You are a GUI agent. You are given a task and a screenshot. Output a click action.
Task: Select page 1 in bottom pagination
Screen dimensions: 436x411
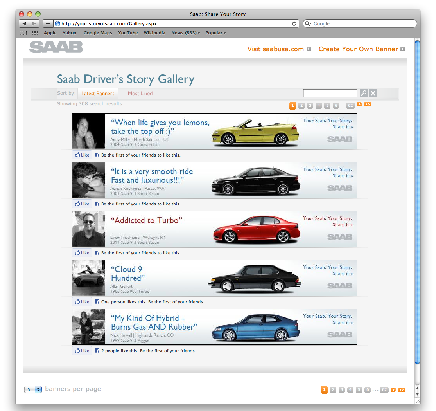[324, 390]
